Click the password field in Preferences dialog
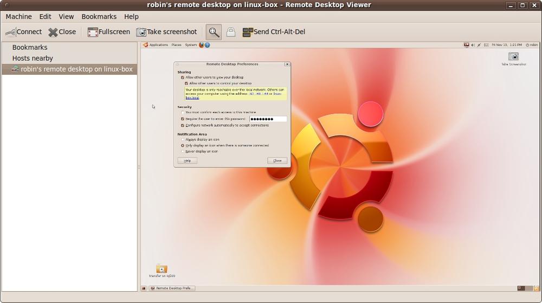 [x=268, y=119]
